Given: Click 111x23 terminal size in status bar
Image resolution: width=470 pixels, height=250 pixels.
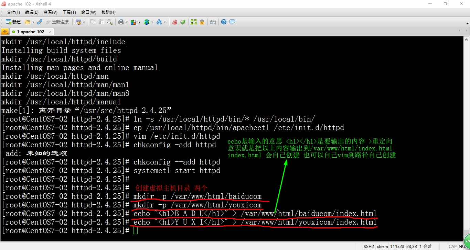Looking at the screenshot, I should point(397,246).
